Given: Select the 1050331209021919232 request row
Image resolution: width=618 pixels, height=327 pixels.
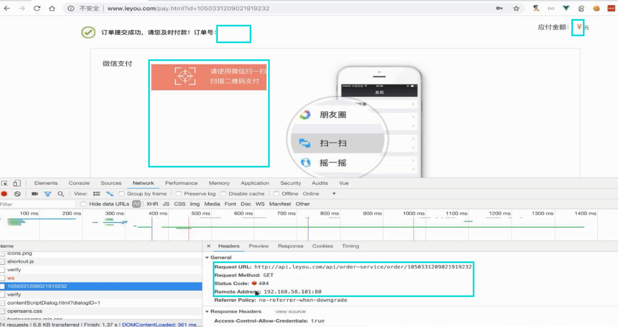Looking at the screenshot, I should (x=101, y=286).
